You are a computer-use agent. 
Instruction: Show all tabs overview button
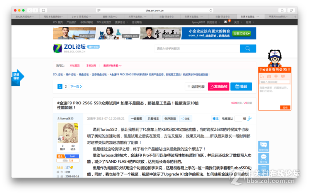(x=291, y=10)
